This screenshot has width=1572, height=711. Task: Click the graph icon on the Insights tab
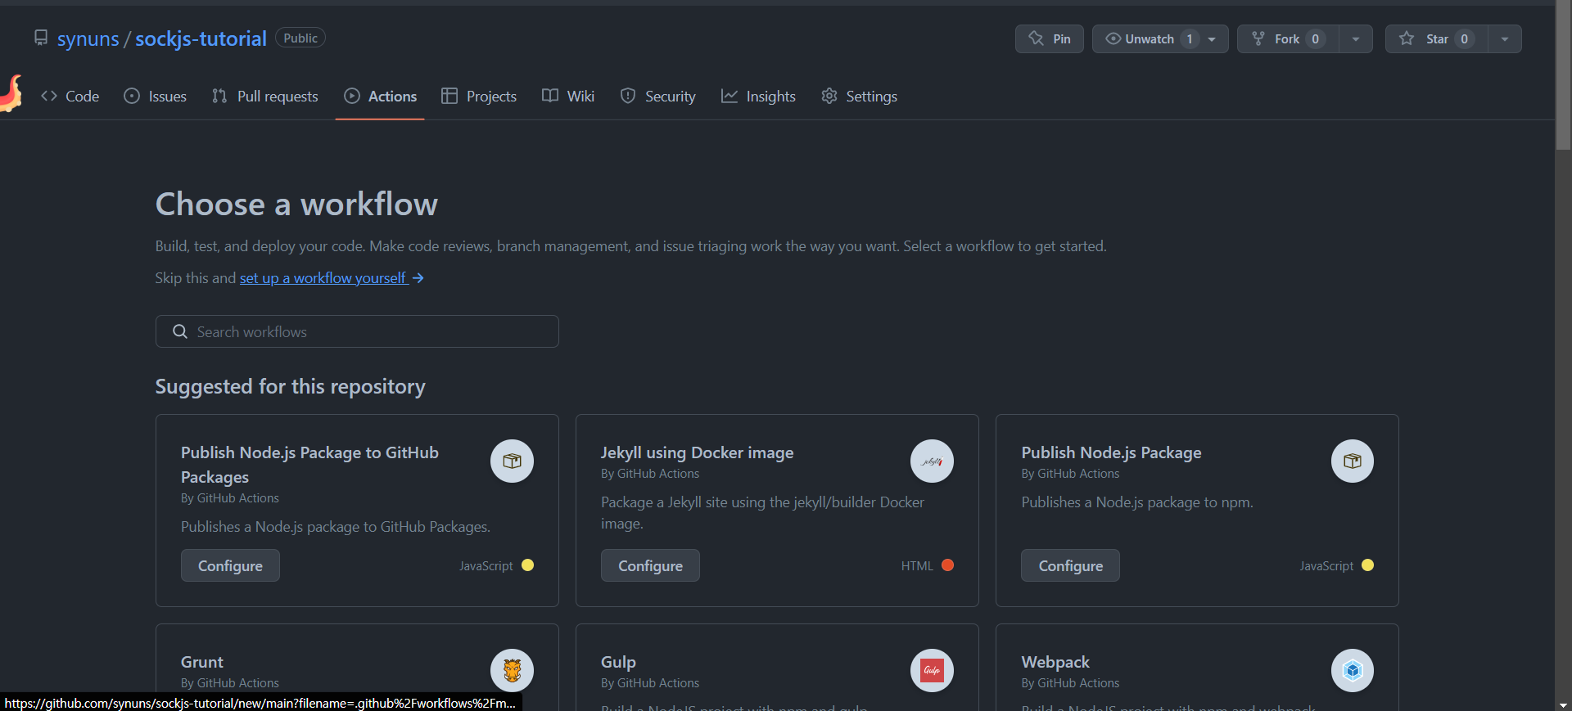pyautogui.click(x=730, y=96)
